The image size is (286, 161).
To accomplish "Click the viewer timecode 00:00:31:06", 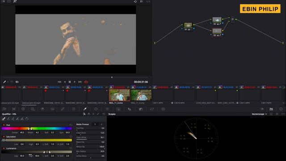I will [141, 82].
